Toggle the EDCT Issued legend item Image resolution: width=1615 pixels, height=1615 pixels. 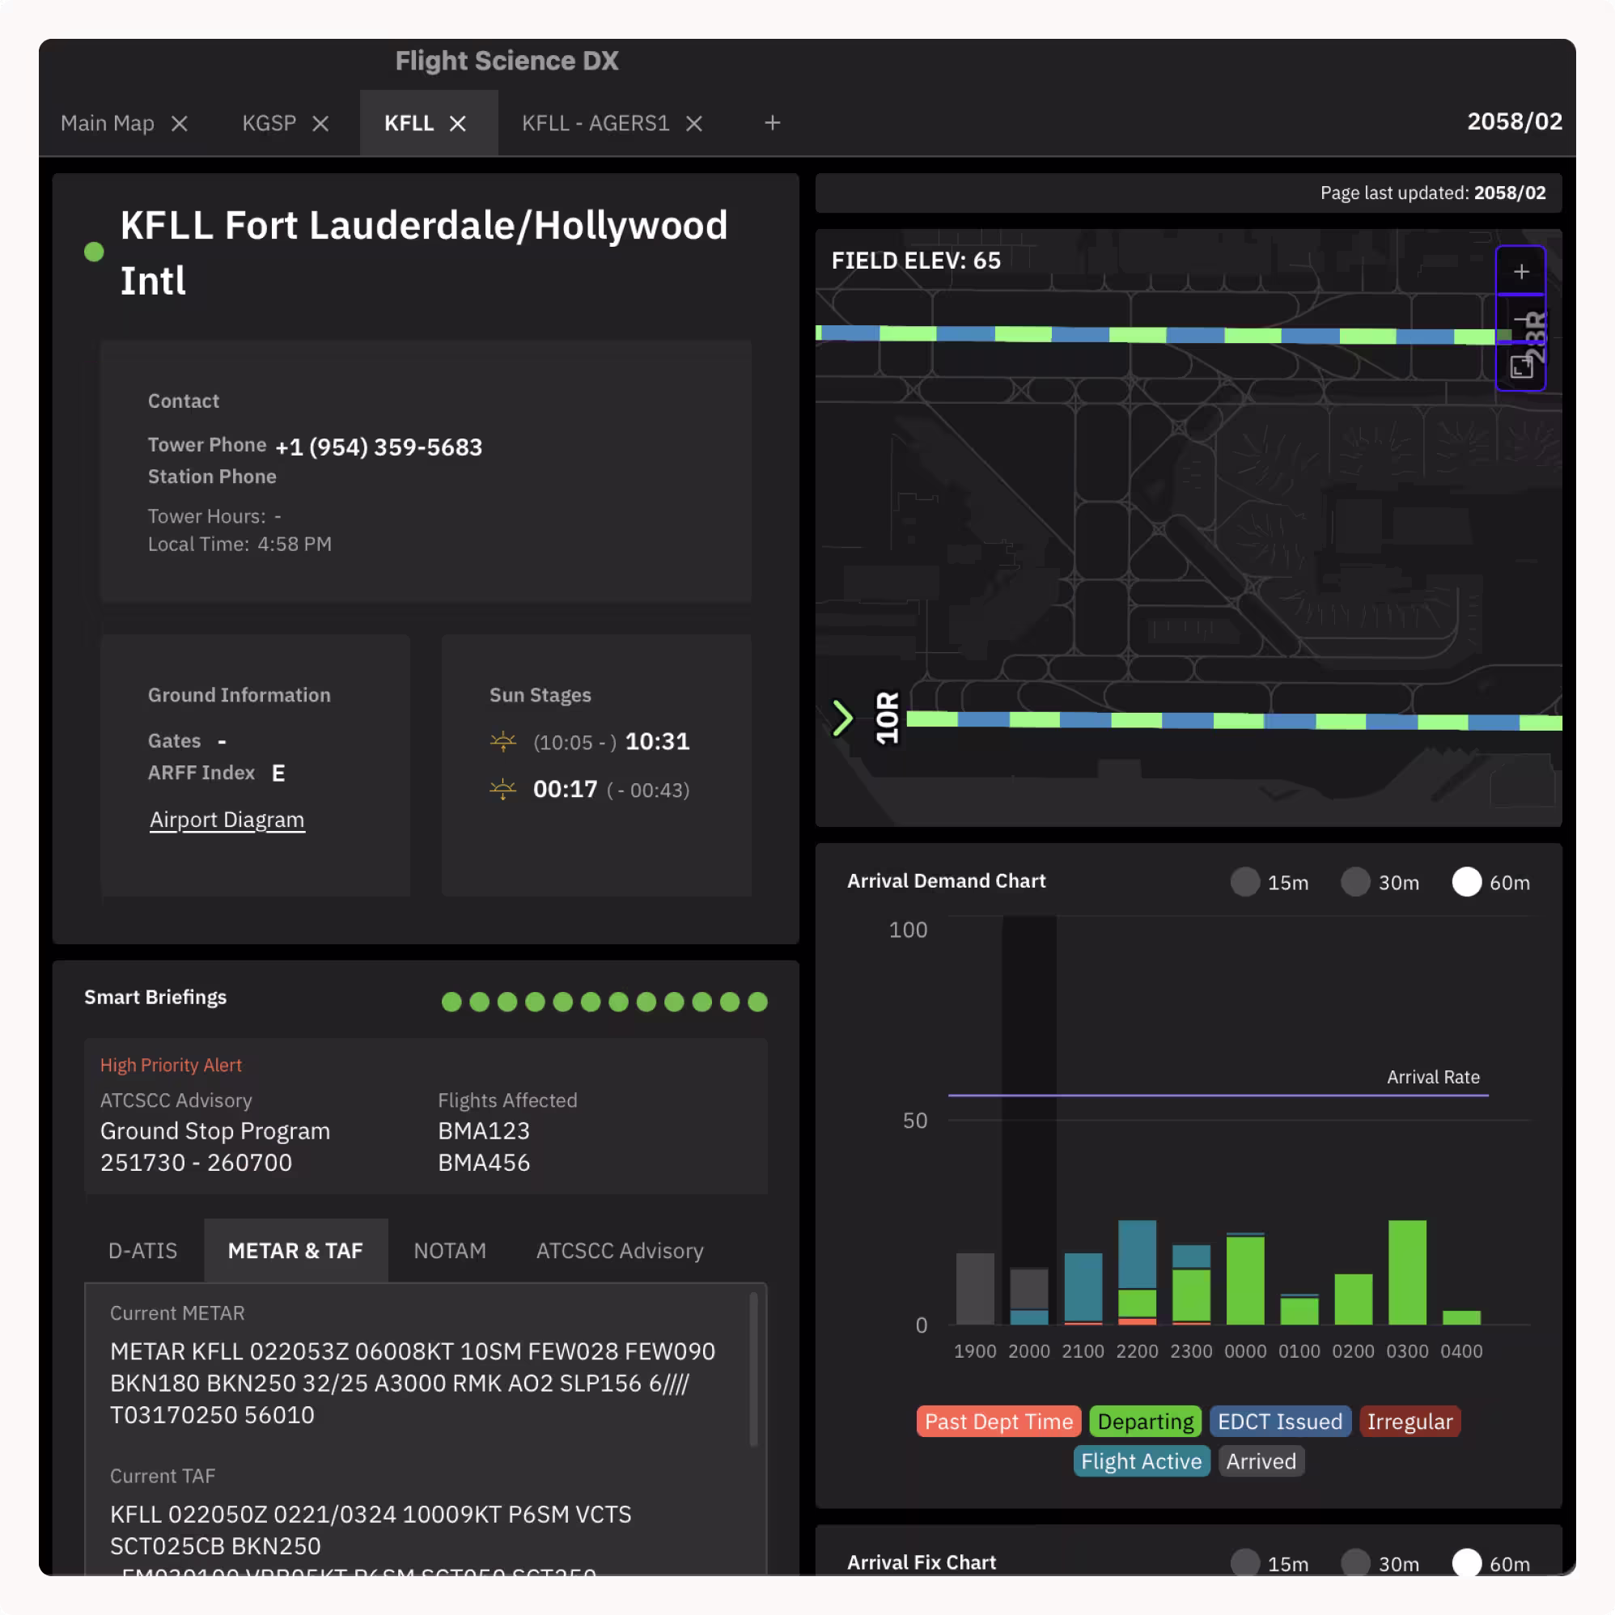(x=1280, y=1421)
